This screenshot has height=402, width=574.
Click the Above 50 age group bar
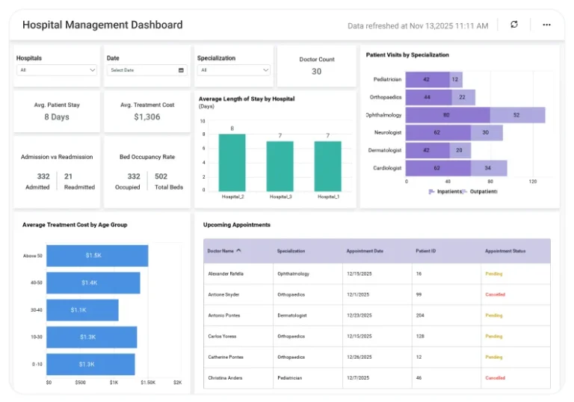[x=94, y=256]
